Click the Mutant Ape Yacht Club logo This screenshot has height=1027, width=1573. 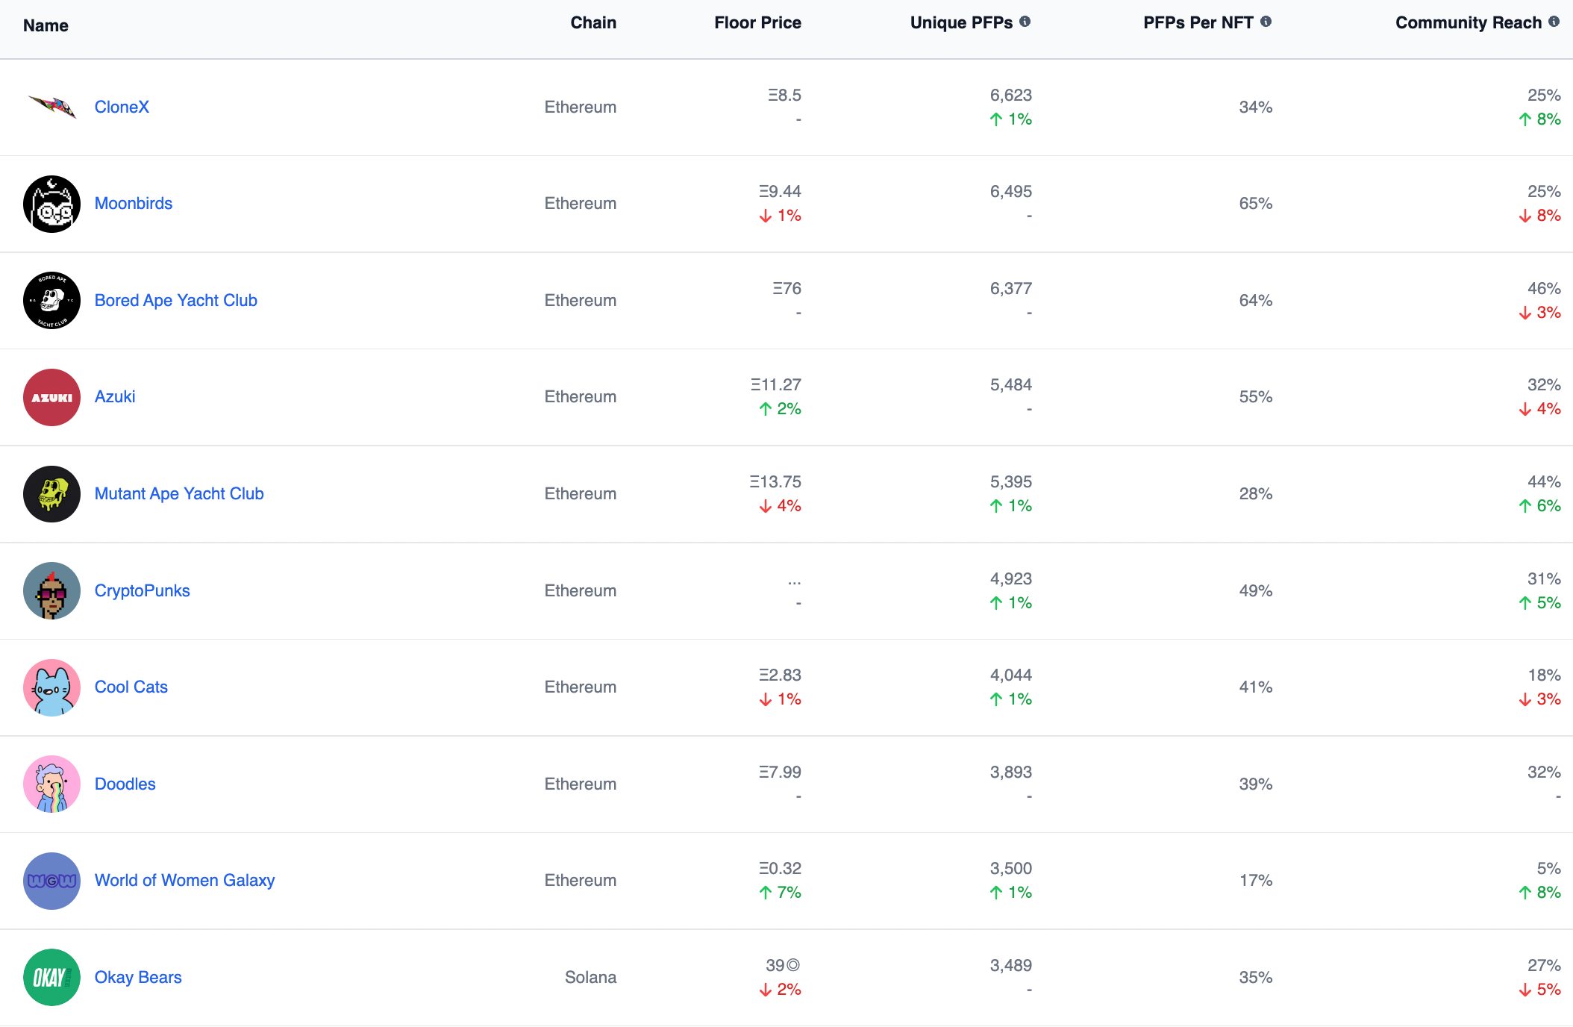point(51,494)
